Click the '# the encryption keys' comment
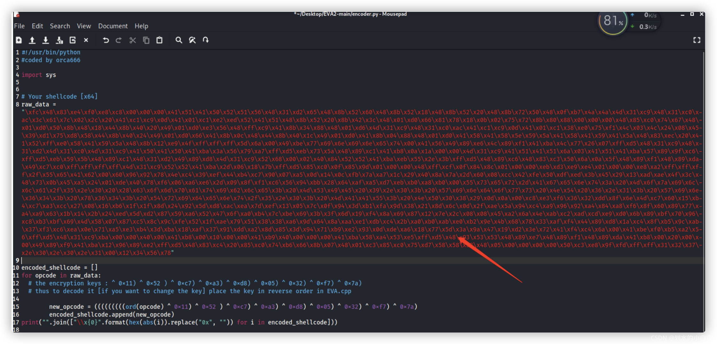This screenshot has width=717, height=344. click(x=195, y=283)
